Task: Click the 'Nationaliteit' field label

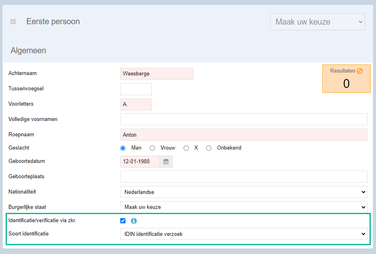Action: pos(22,192)
